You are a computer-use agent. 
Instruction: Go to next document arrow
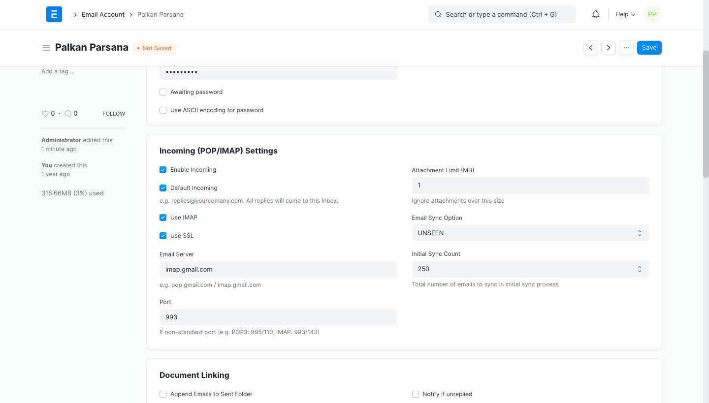click(609, 48)
